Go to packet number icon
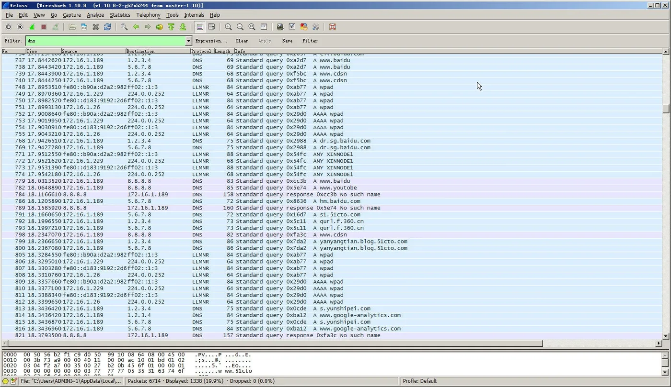The image size is (671, 387). [x=160, y=27]
